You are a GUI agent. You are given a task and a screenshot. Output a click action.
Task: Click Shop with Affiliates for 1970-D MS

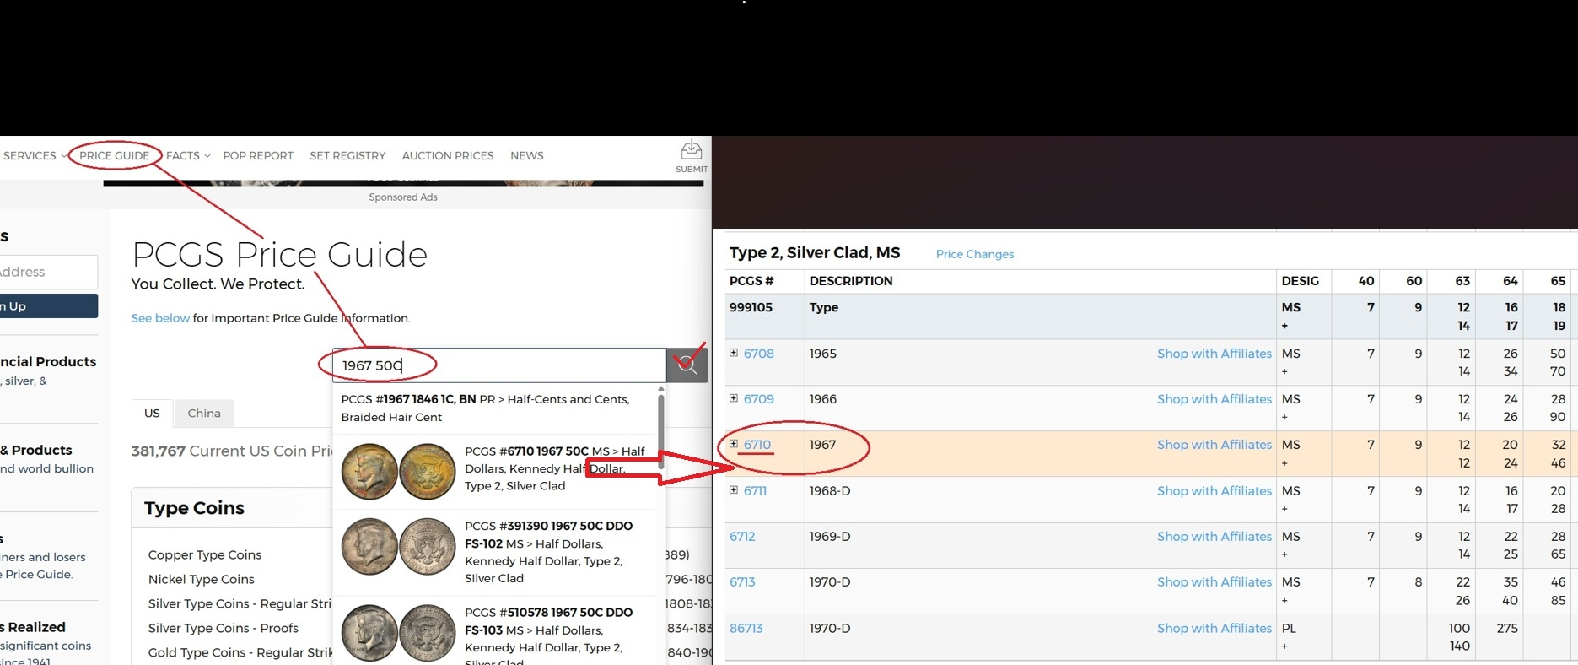click(1214, 582)
